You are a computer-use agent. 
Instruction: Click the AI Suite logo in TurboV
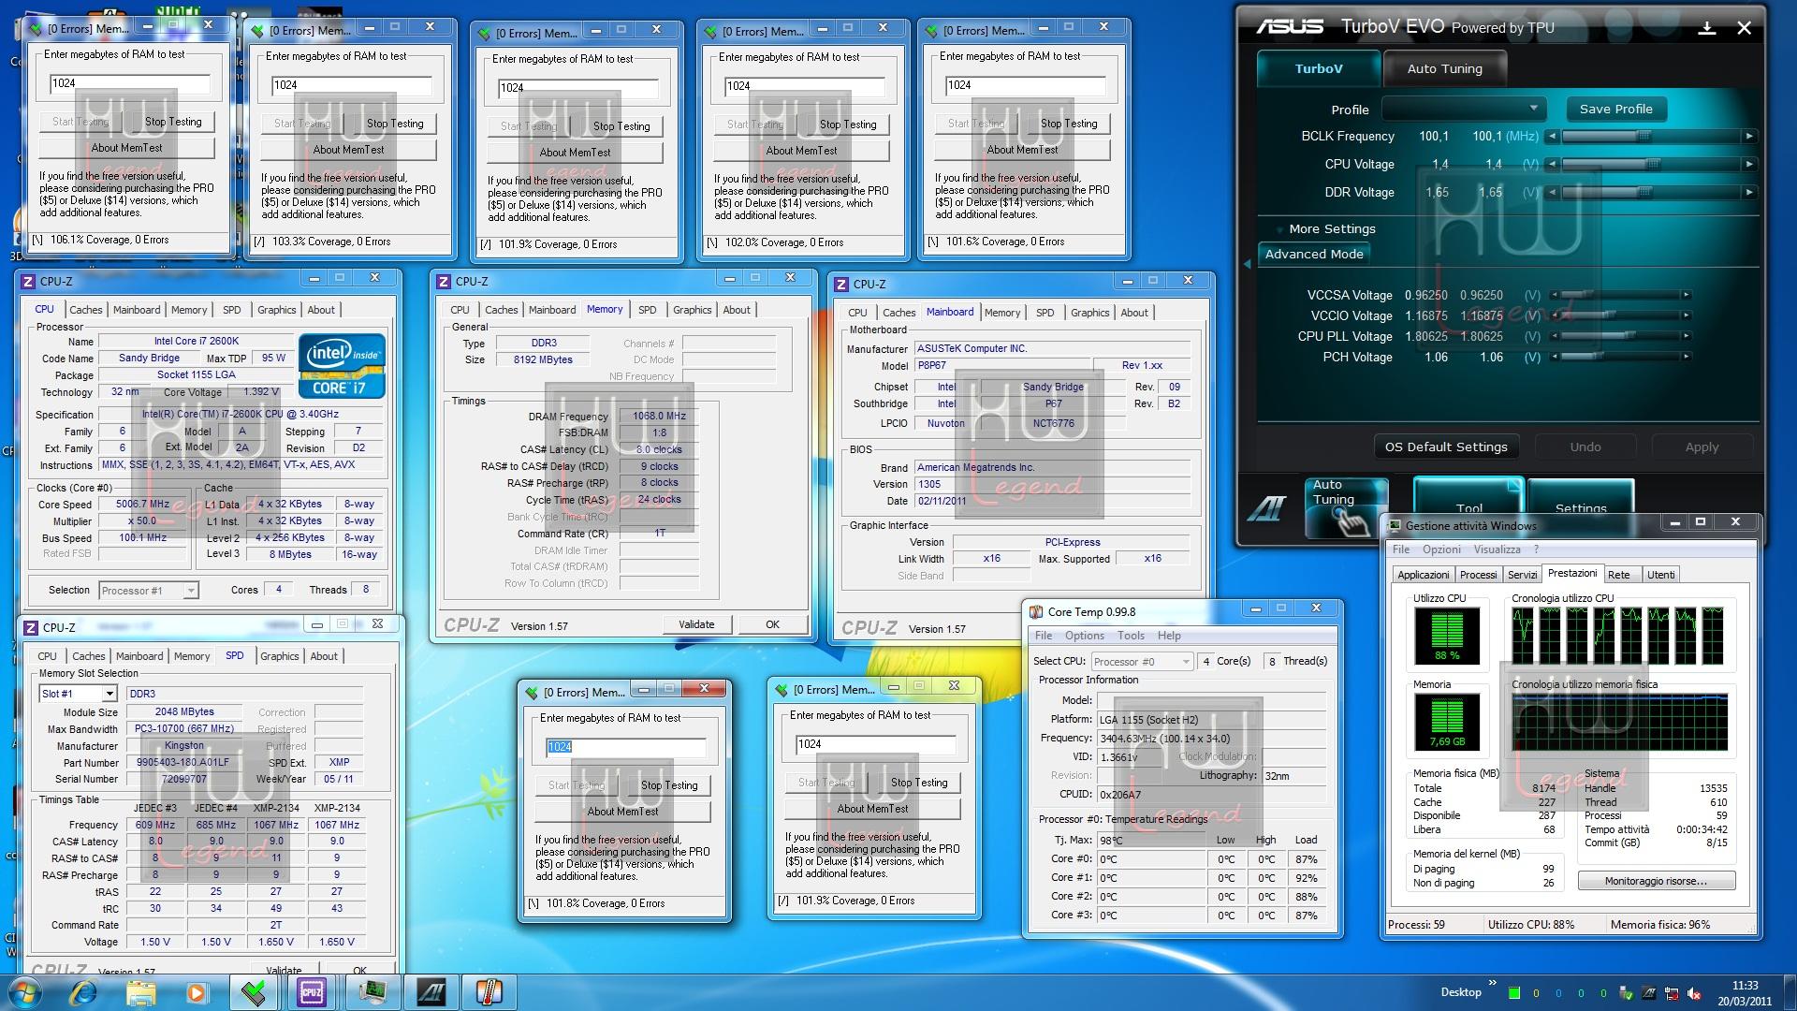click(1267, 508)
